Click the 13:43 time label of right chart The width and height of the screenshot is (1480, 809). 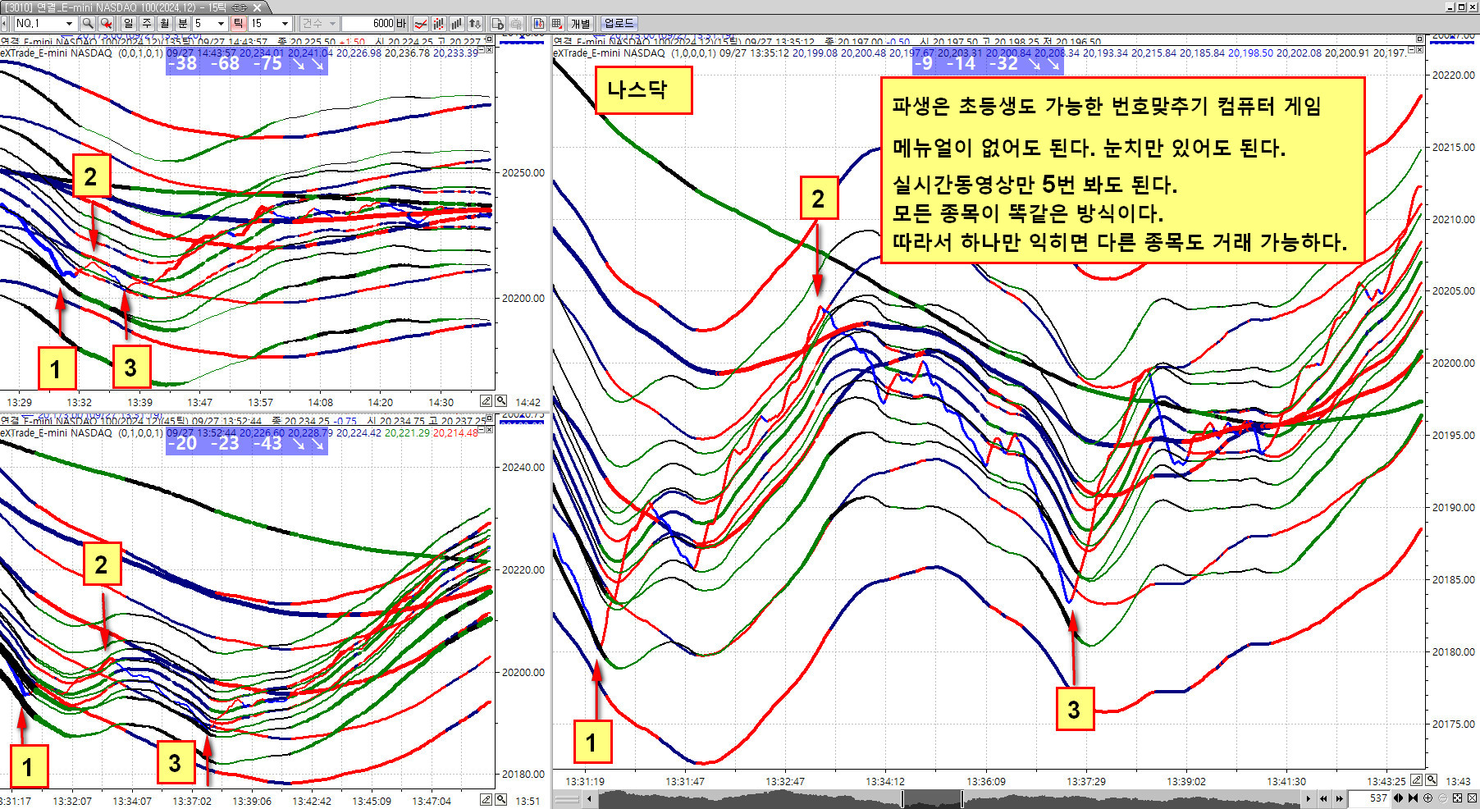(x=1458, y=781)
